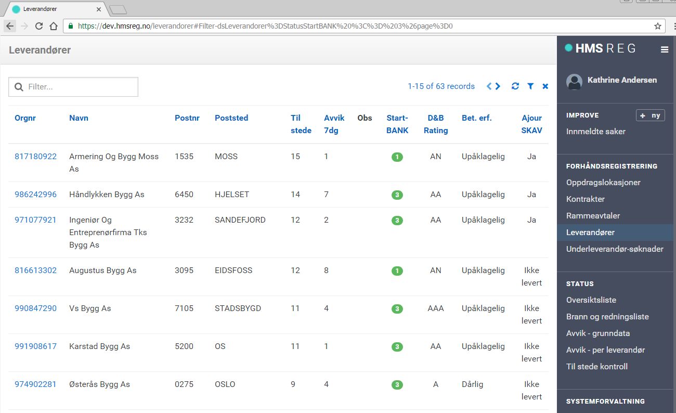The image size is (676, 413).
Task: Open Oversiktsliste in sidebar
Action: point(591,300)
